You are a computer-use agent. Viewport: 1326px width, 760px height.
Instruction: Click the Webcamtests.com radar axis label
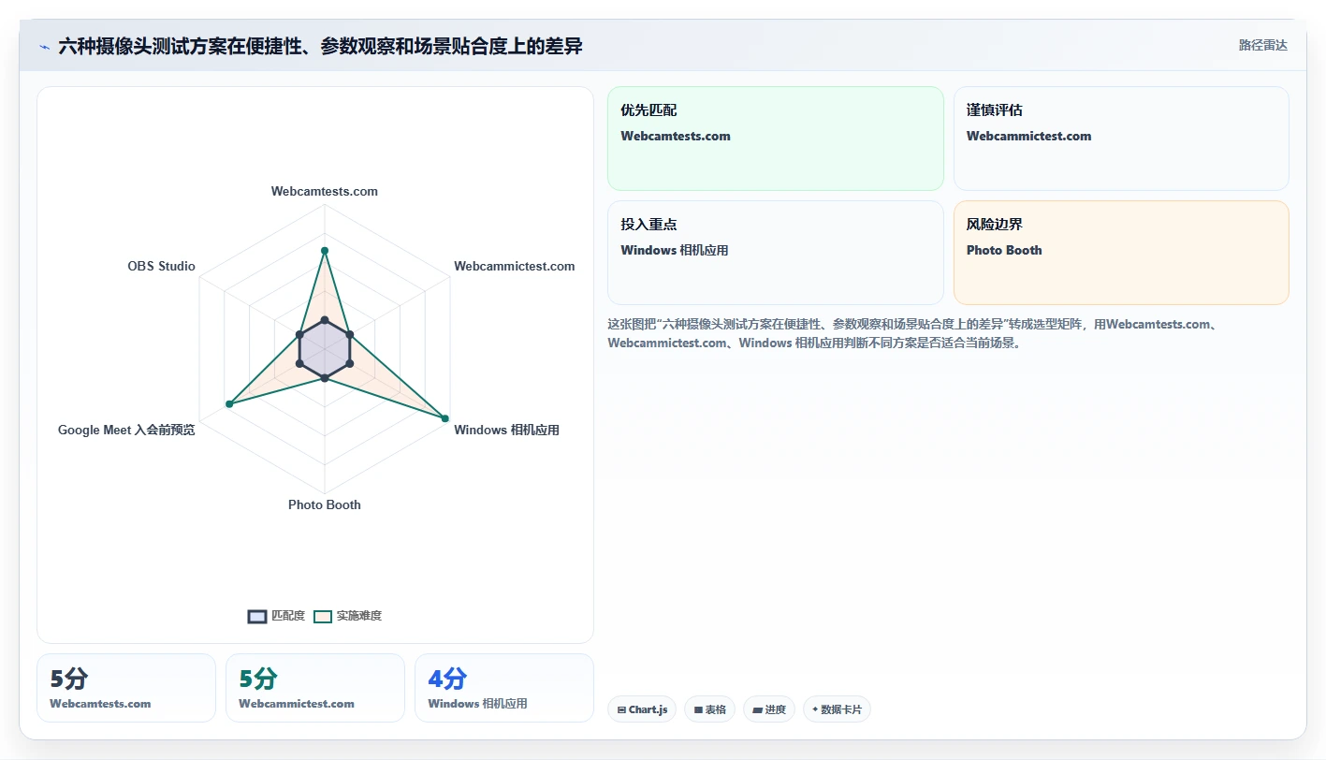325,191
